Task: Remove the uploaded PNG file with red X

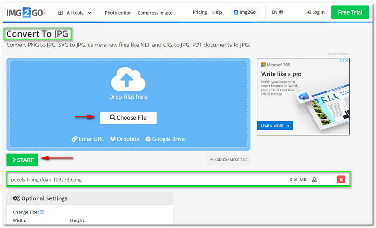Action: tap(341, 179)
